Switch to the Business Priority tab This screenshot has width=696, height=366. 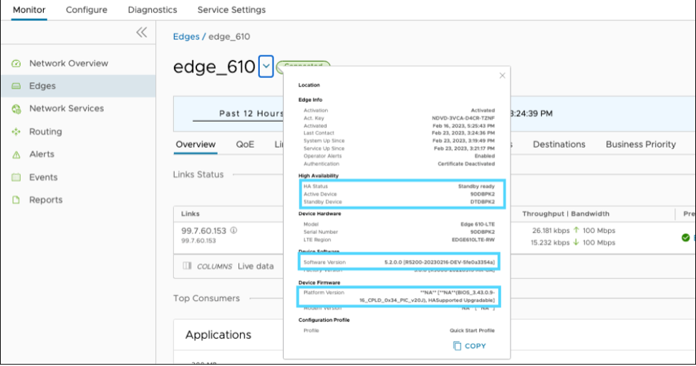[640, 145]
